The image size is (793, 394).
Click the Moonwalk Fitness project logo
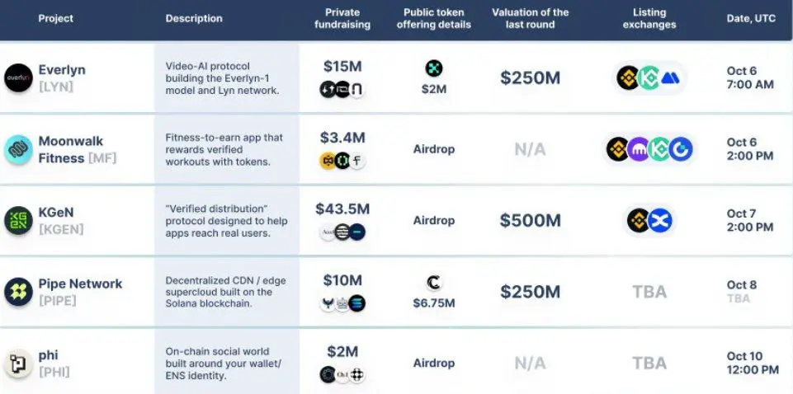18,149
